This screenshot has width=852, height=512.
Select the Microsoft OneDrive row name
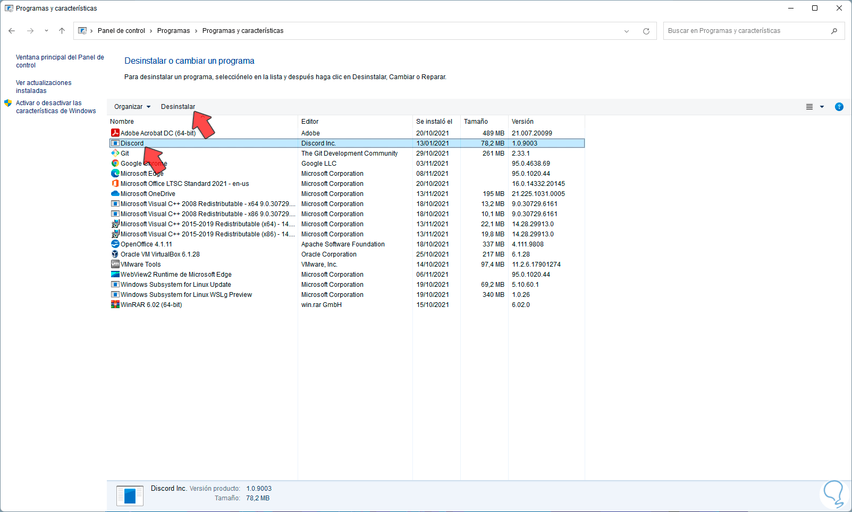(x=148, y=193)
